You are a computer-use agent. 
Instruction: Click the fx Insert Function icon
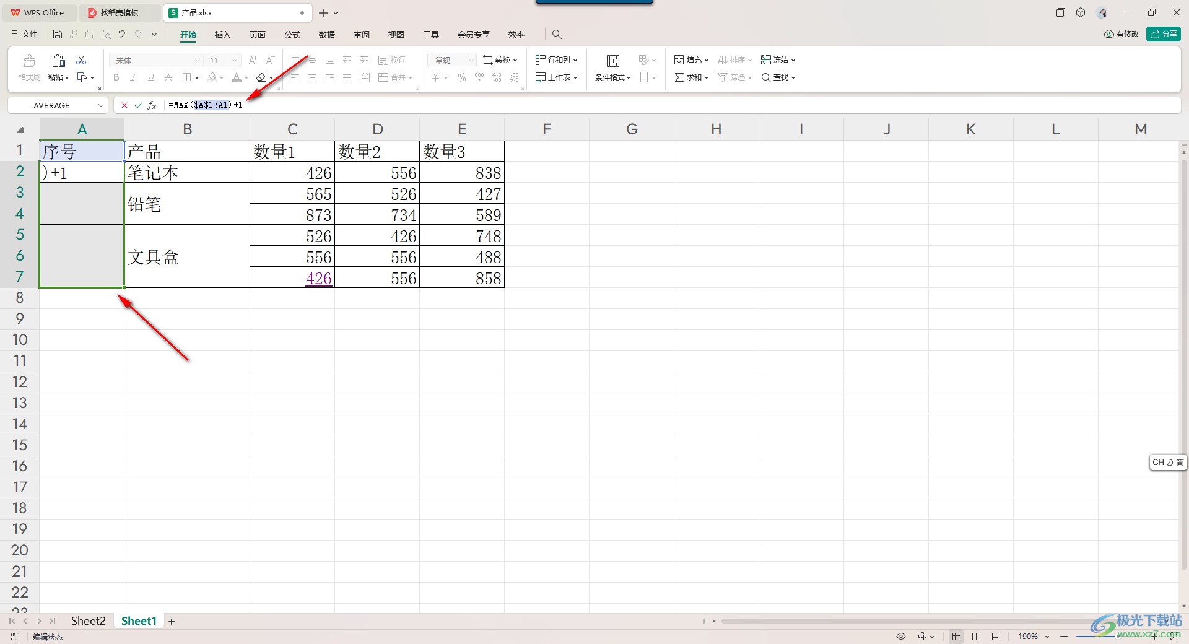pyautogui.click(x=152, y=105)
